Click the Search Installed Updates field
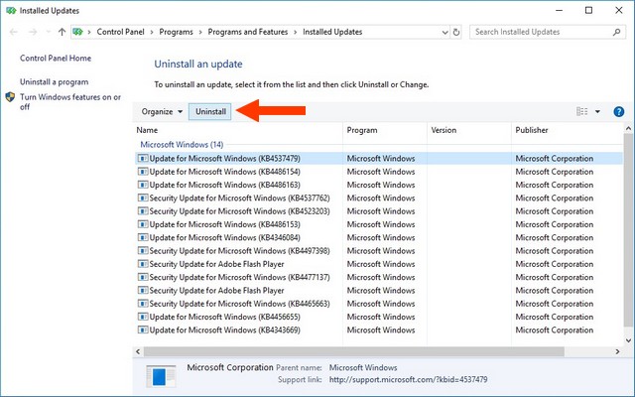The height and width of the screenshot is (397, 635). (548, 32)
